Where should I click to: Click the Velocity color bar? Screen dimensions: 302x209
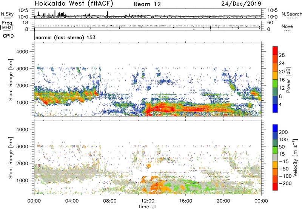(x=275, y=157)
